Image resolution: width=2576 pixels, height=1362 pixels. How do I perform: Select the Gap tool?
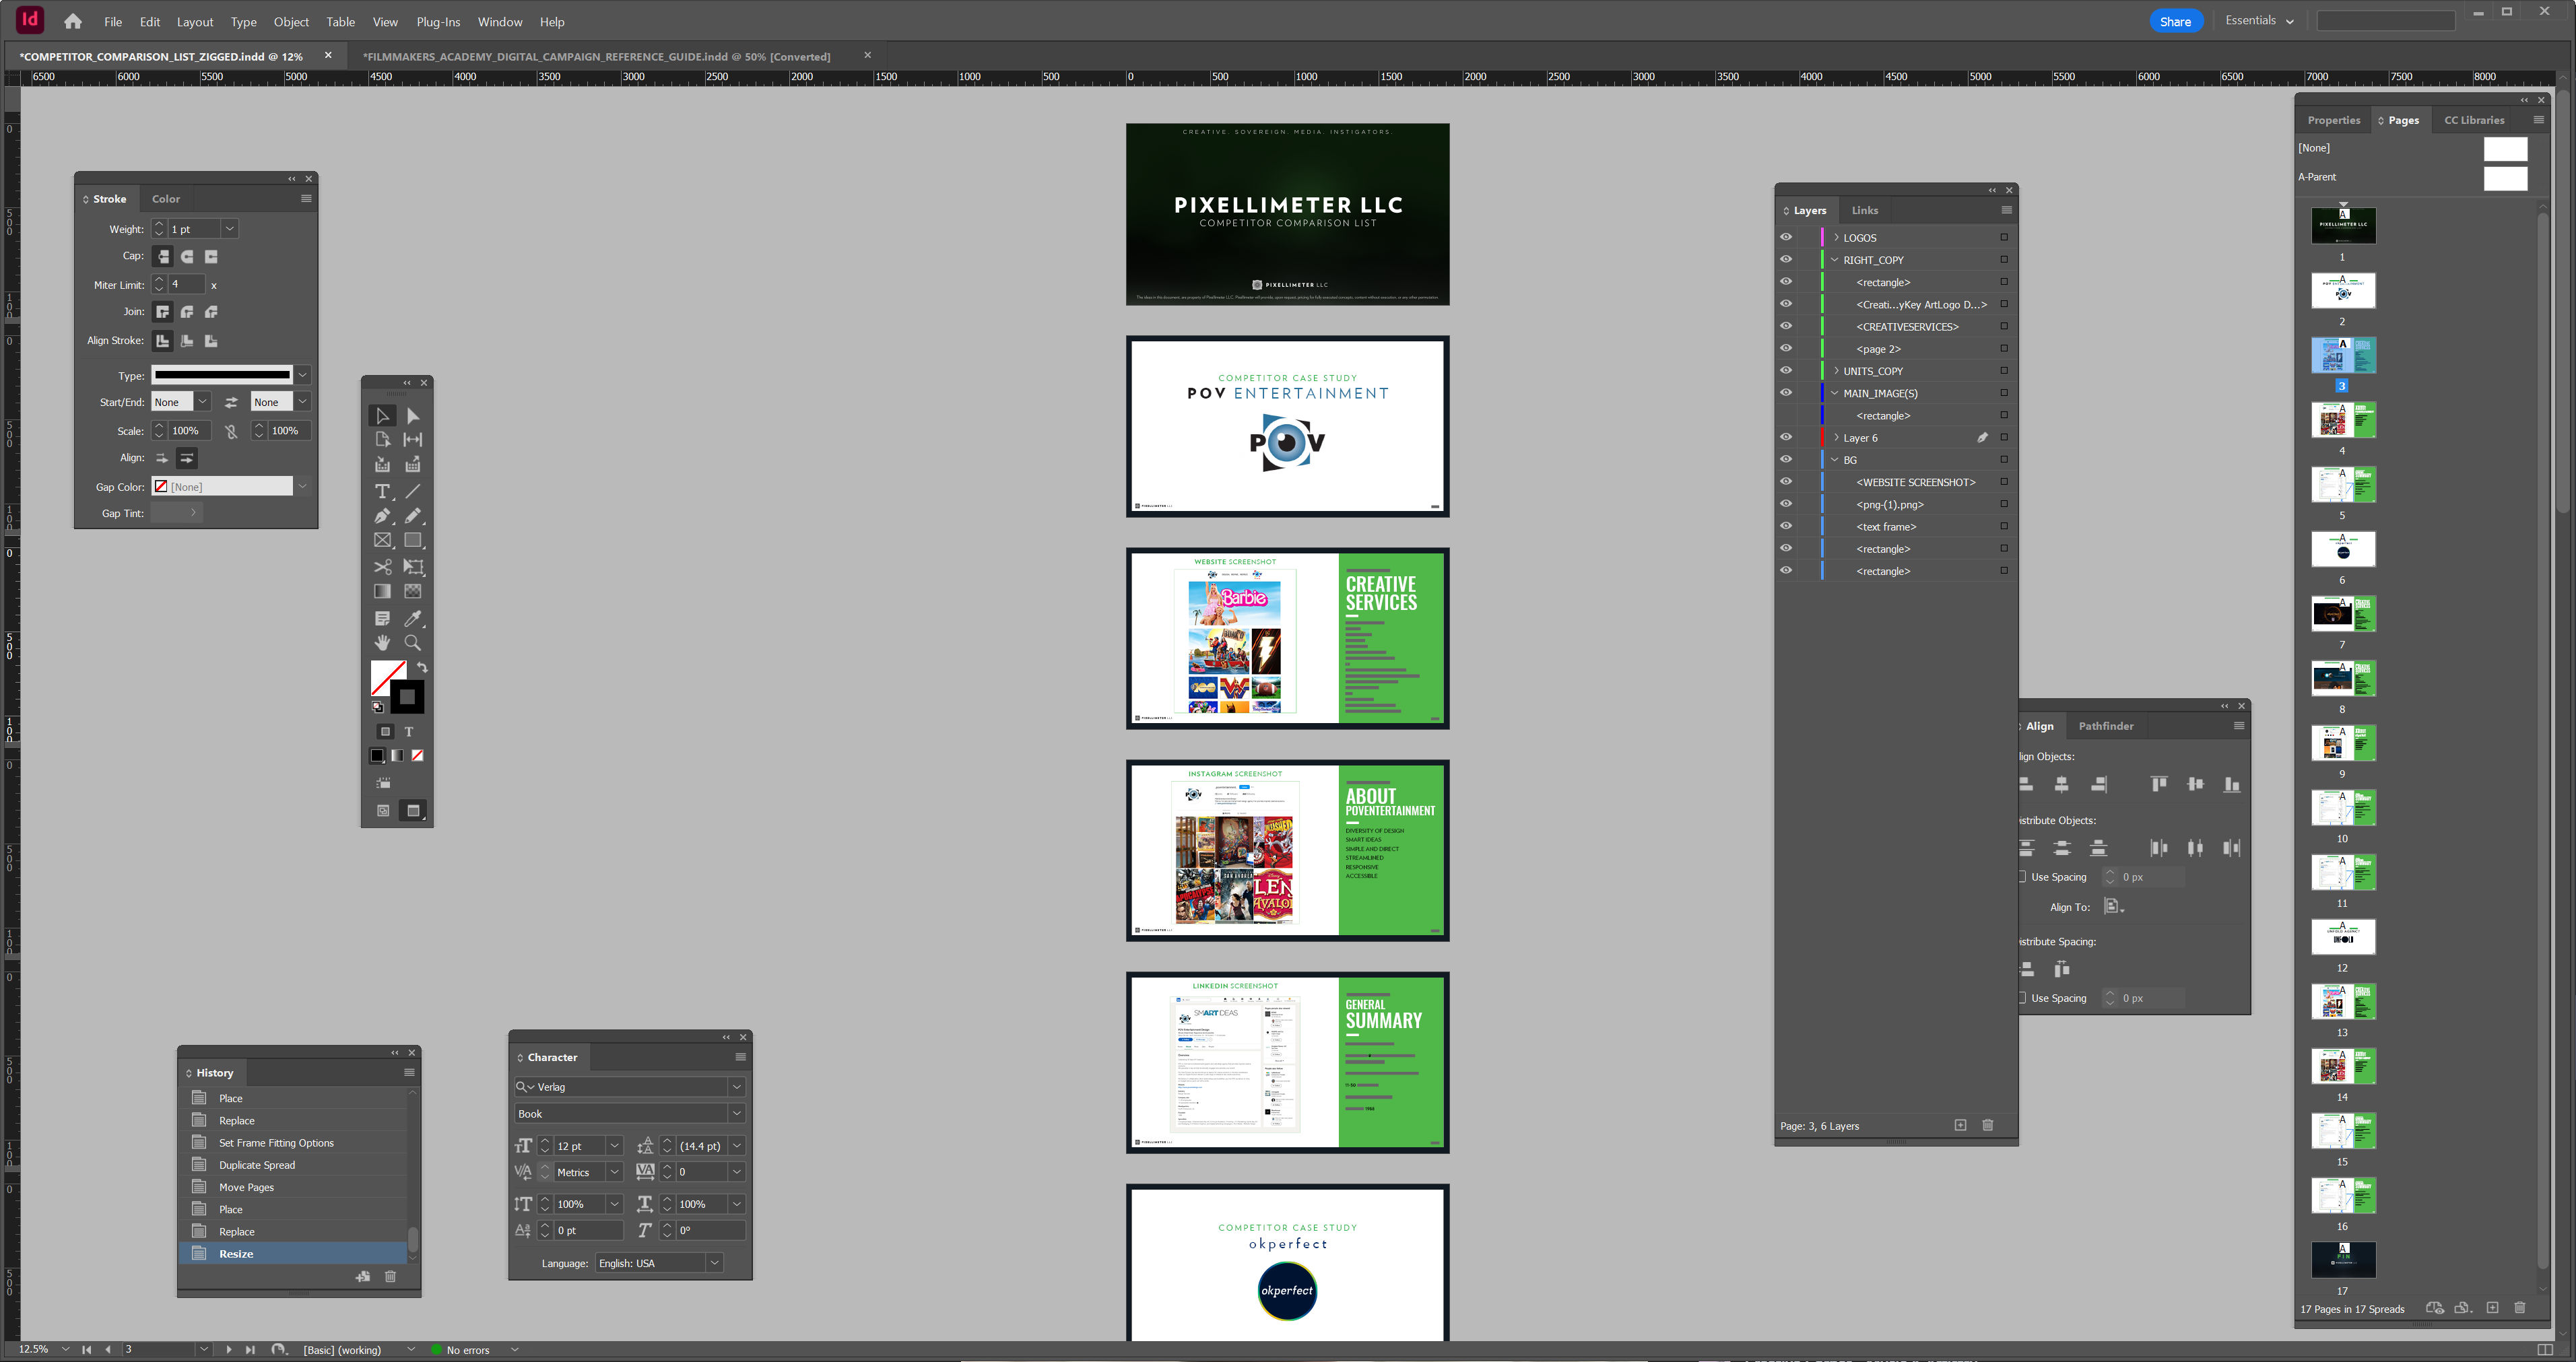(413, 439)
